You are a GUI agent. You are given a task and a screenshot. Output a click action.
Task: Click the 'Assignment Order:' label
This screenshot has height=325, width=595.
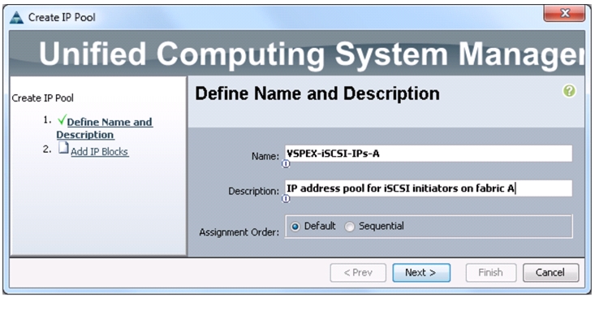click(239, 232)
